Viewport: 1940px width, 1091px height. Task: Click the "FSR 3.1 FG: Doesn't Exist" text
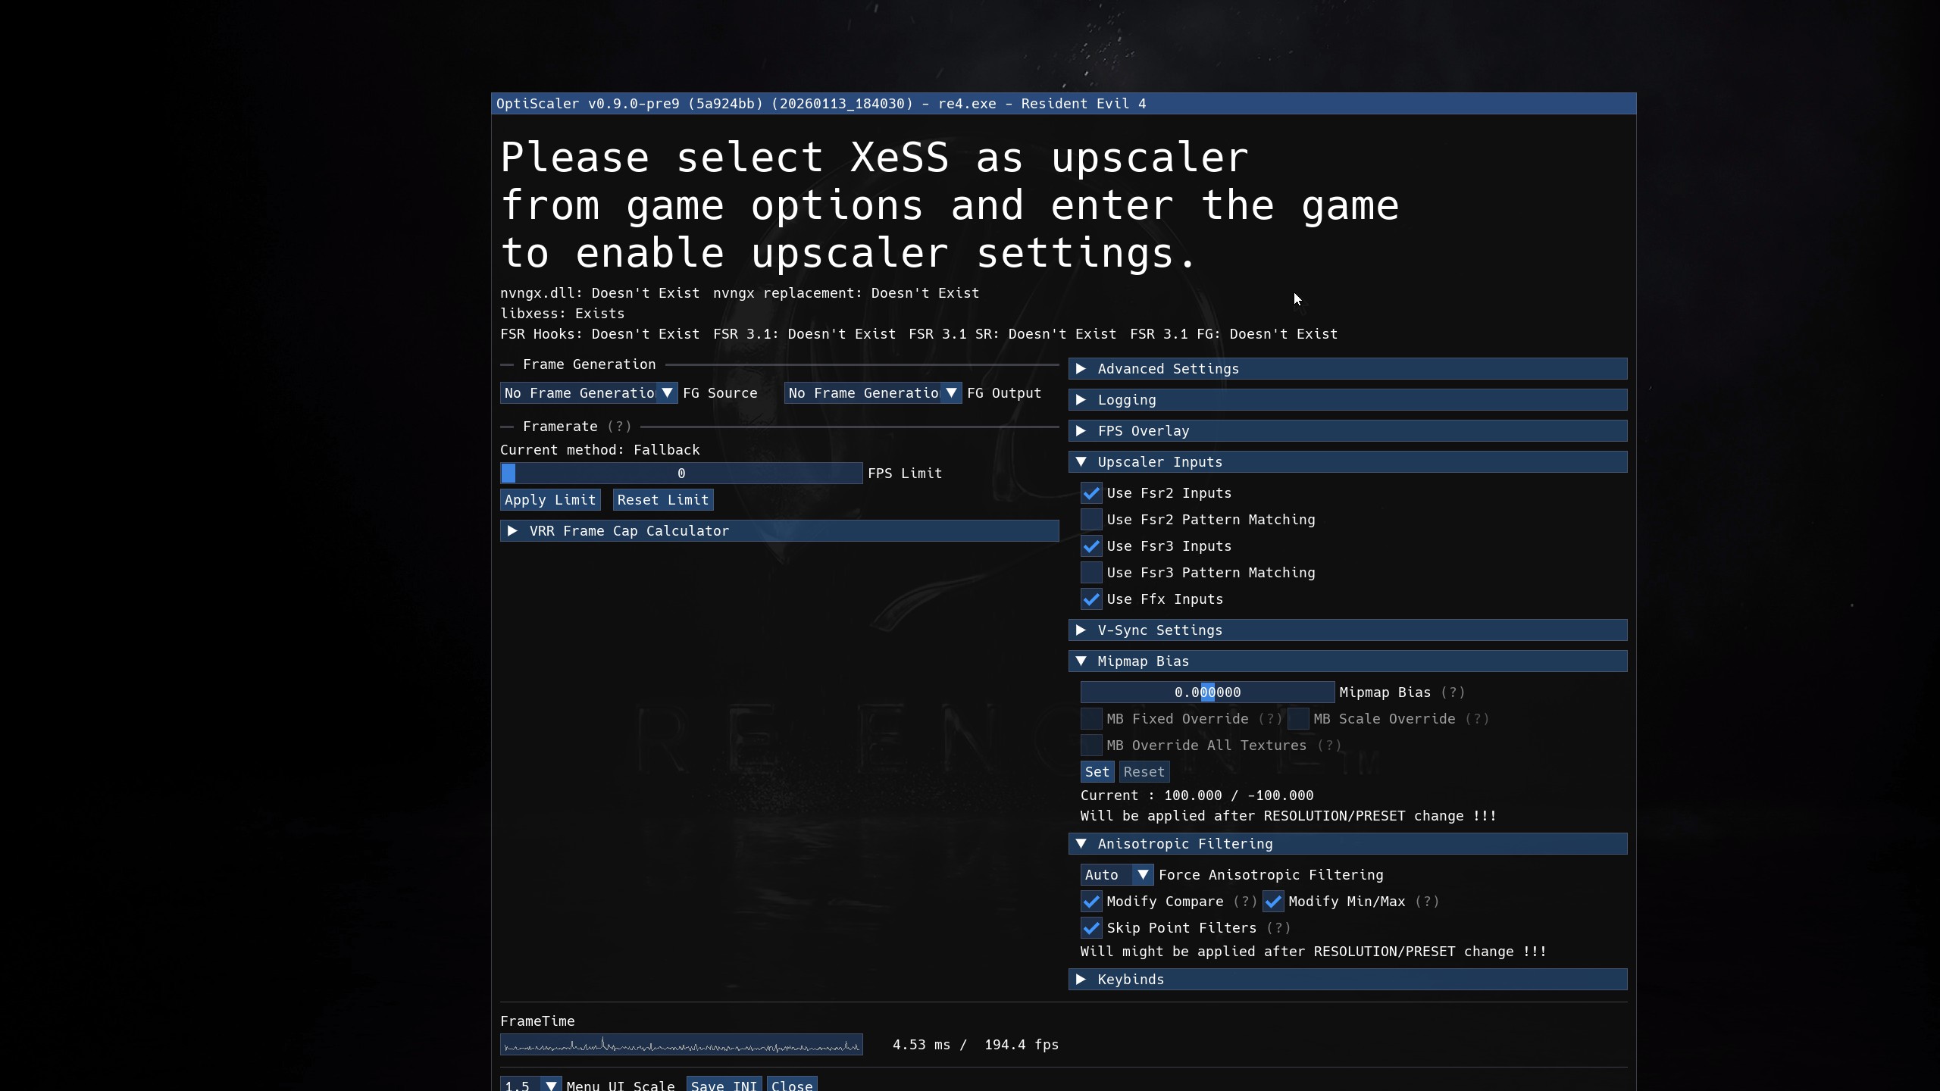[x=1234, y=334]
